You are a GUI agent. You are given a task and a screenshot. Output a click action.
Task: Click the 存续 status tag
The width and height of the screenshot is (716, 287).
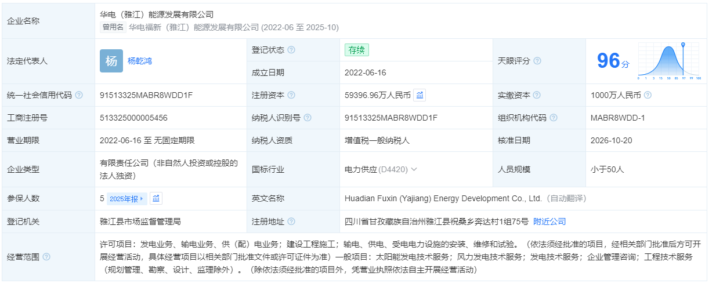pos(357,50)
